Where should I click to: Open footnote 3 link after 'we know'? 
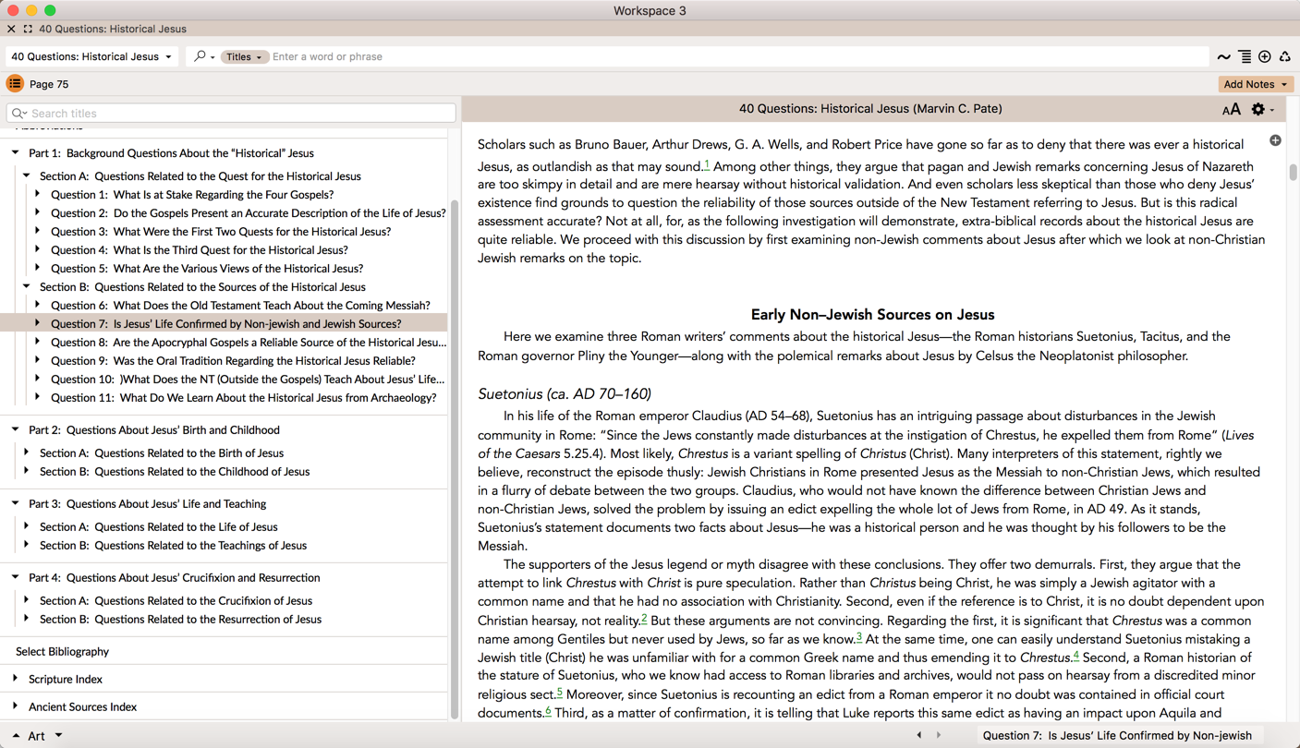pos(858,637)
